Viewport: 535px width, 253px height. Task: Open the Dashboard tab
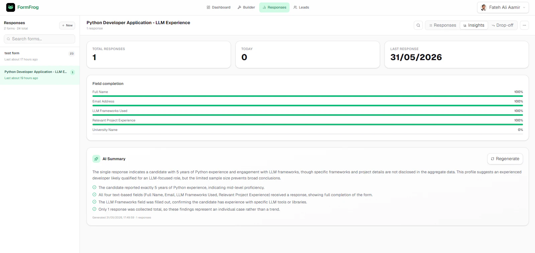pyautogui.click(x=218, y=7)
